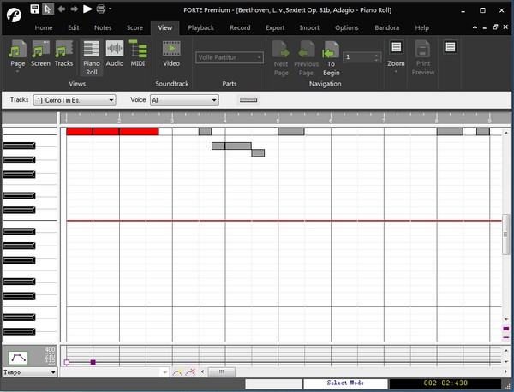Switch to Screen view

click(40, 57)
